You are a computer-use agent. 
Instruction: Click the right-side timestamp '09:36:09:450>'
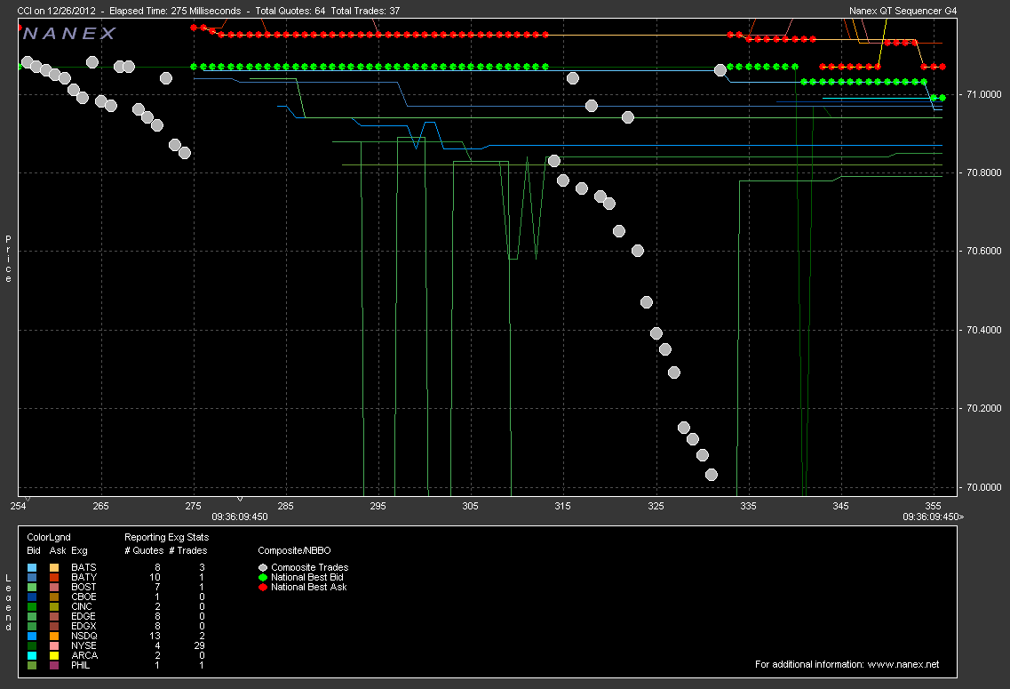click(x=934, y=517)
